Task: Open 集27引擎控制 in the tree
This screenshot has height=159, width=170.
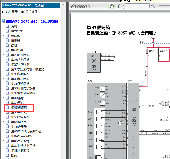Action: pyautogui.click(x=20, y=65)
